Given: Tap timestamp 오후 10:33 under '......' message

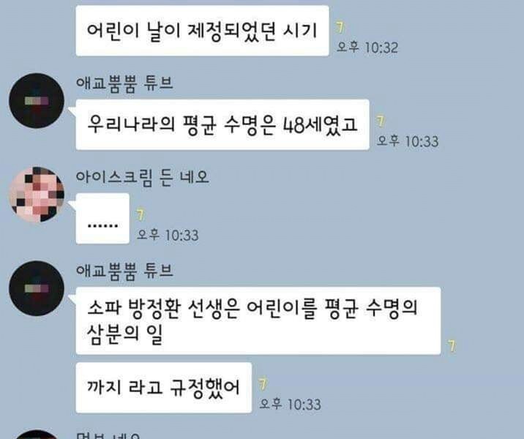Looking at the screenshot, I should [168, 235].
